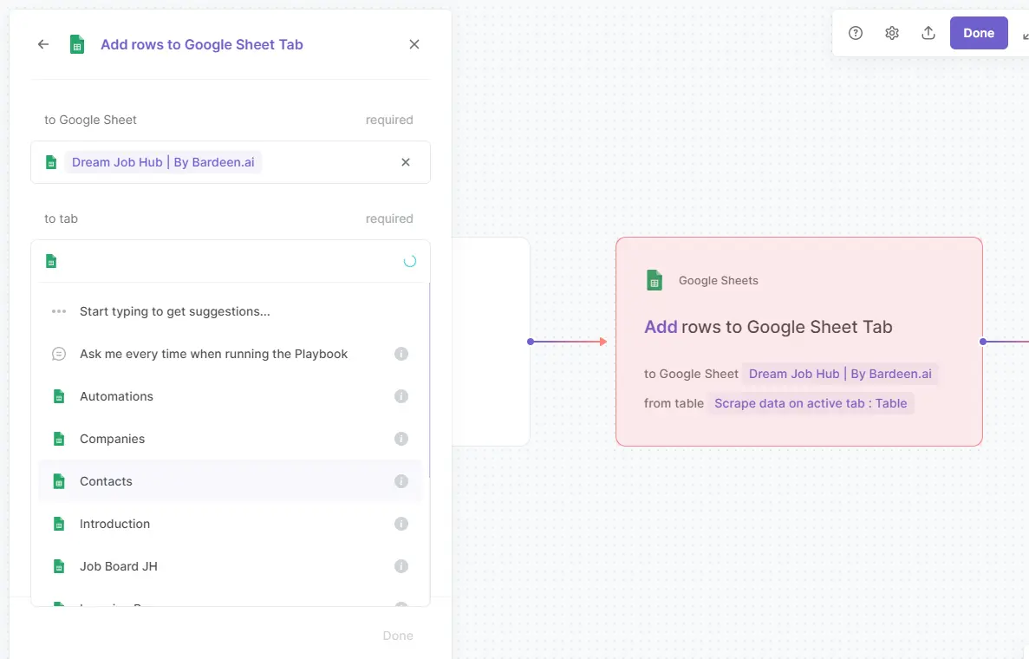1029x659 pixels.
Task: Click the Add rows to Google Sheet Tab card title
Action: pos(768,327)
